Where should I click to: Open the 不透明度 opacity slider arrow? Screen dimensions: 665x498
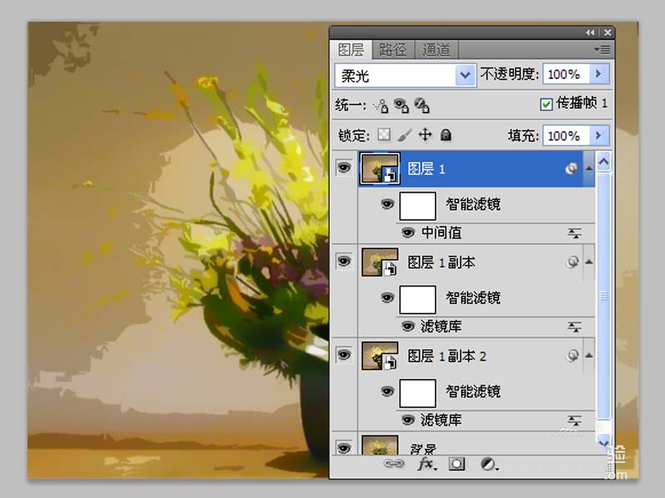600,75
